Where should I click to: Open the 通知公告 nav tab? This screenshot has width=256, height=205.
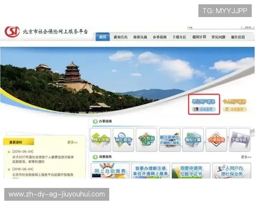point(120,37)
